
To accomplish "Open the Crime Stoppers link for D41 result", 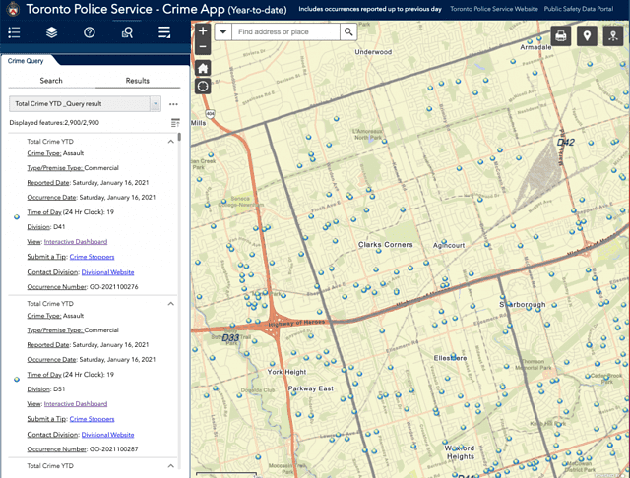I will click(92, 256).
